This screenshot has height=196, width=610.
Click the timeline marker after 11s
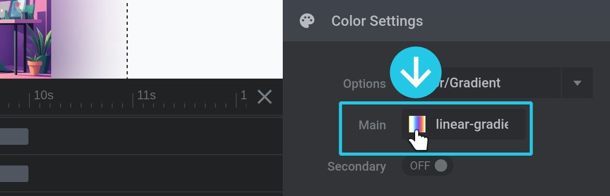243,95
